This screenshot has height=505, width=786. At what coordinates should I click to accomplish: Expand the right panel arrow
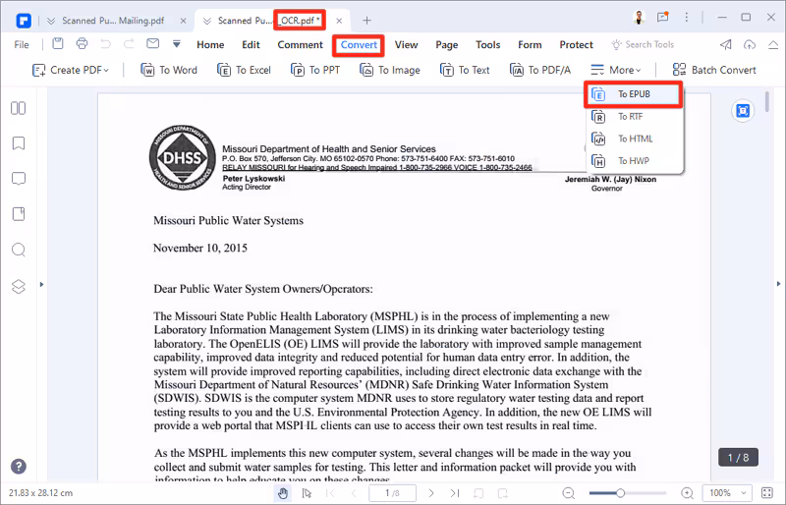click(x=778, y=283)
